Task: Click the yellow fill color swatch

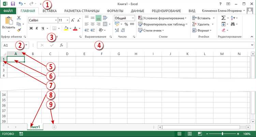Action: pos(66,29)
